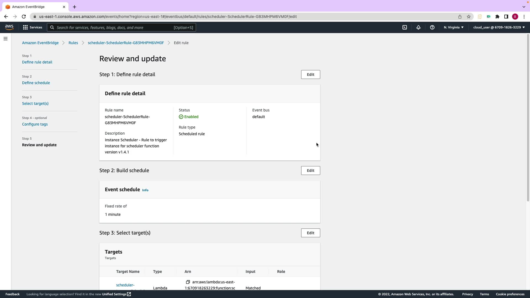This screenshot has height=298, width=530.
Task: Go to Step 3 Select target(s)
Action: click(35, 103)
